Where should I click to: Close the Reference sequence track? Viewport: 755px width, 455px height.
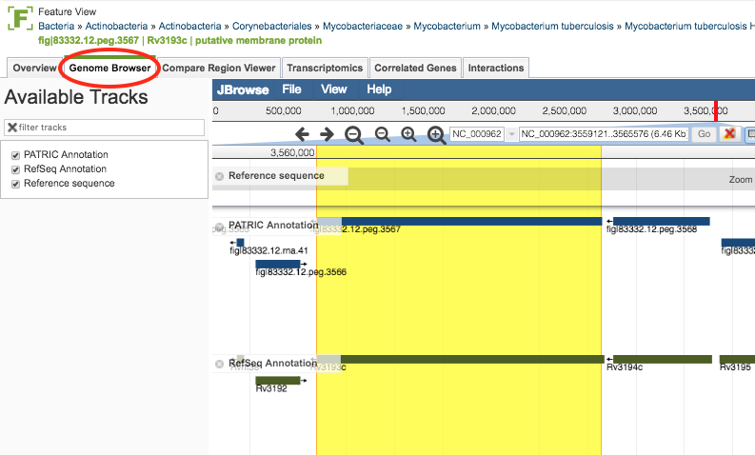219,176
